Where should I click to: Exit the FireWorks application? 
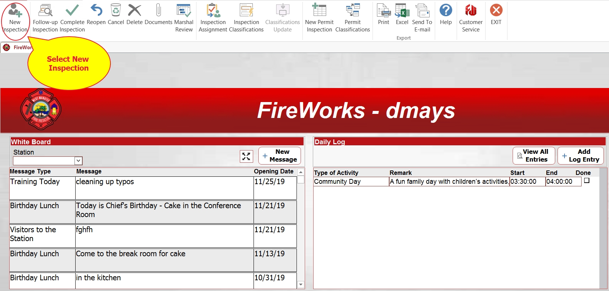(x=496, y=15)
